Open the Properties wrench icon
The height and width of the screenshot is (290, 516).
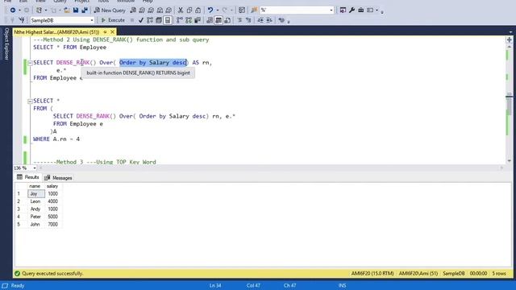352,10
